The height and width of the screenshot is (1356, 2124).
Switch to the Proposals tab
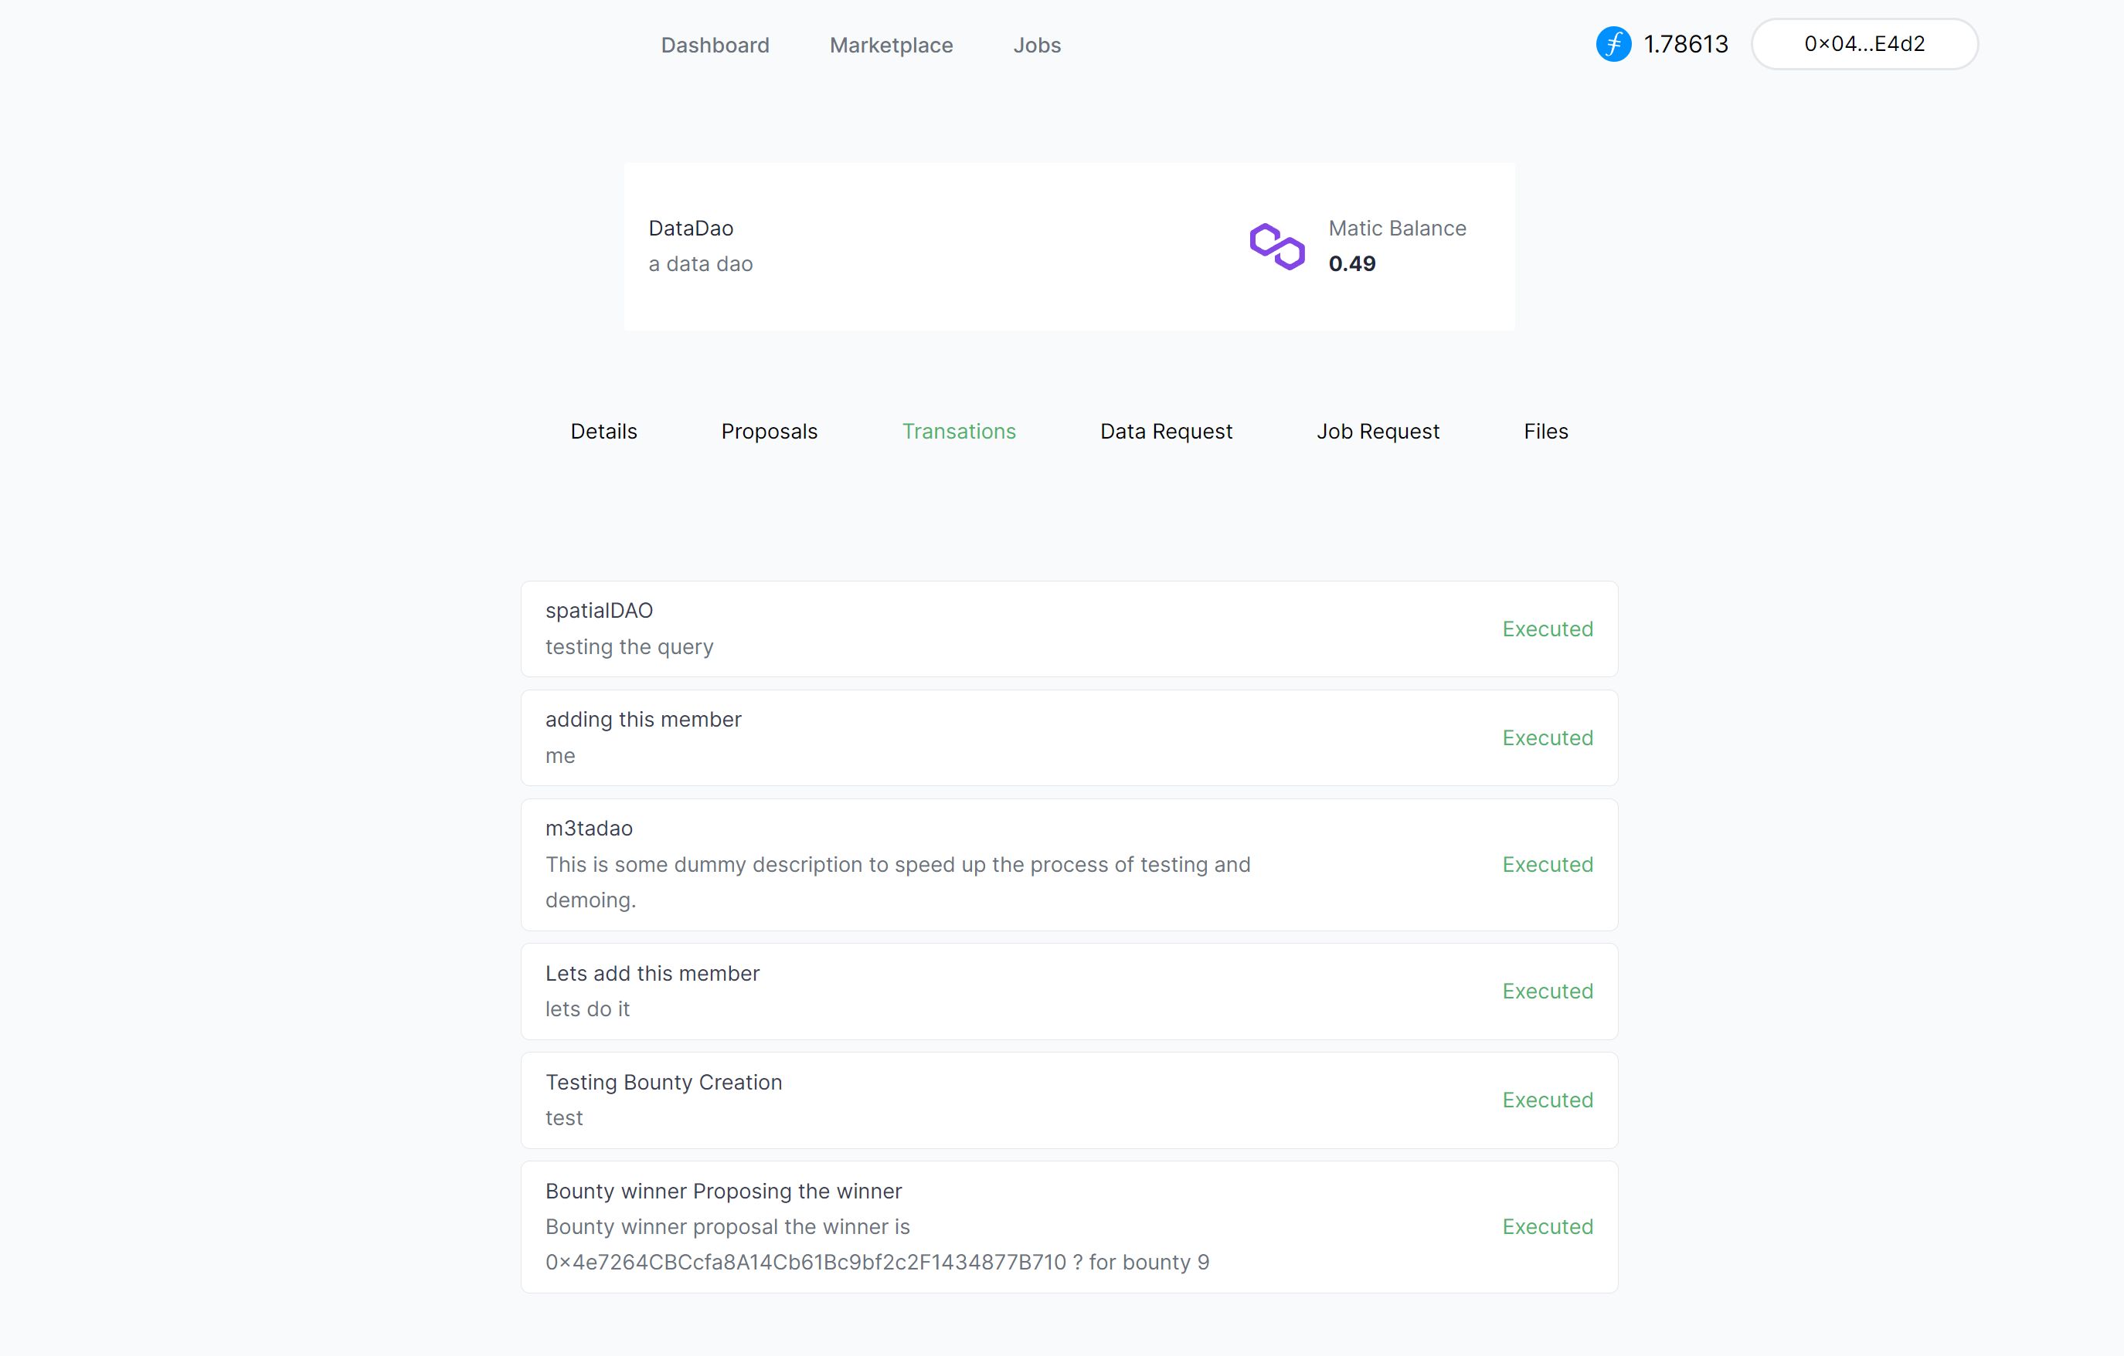coord(769,431)
